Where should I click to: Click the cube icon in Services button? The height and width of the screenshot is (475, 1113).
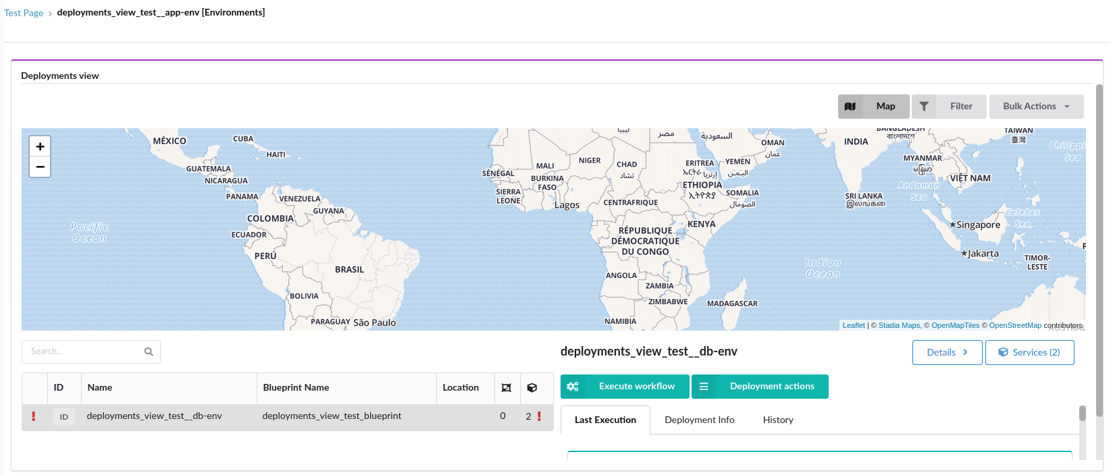1003,352
